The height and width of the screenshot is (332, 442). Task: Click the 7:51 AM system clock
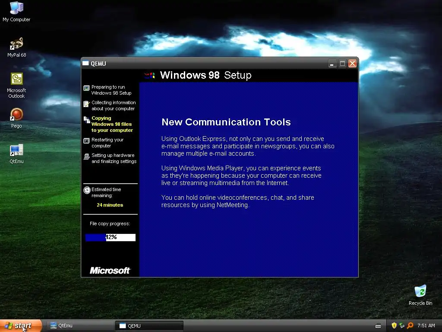point(426,326)
